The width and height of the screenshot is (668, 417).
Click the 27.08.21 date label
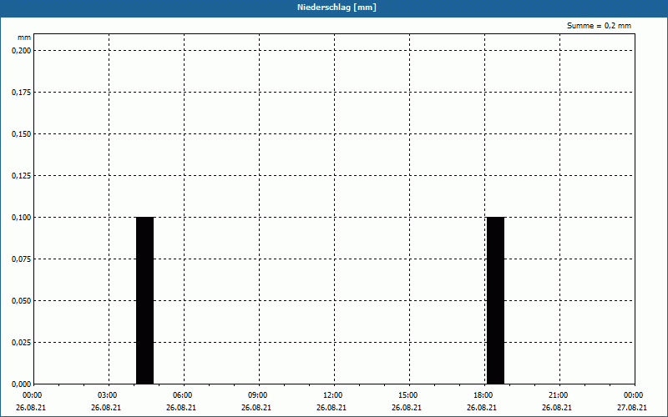click(x=632, y=407)
